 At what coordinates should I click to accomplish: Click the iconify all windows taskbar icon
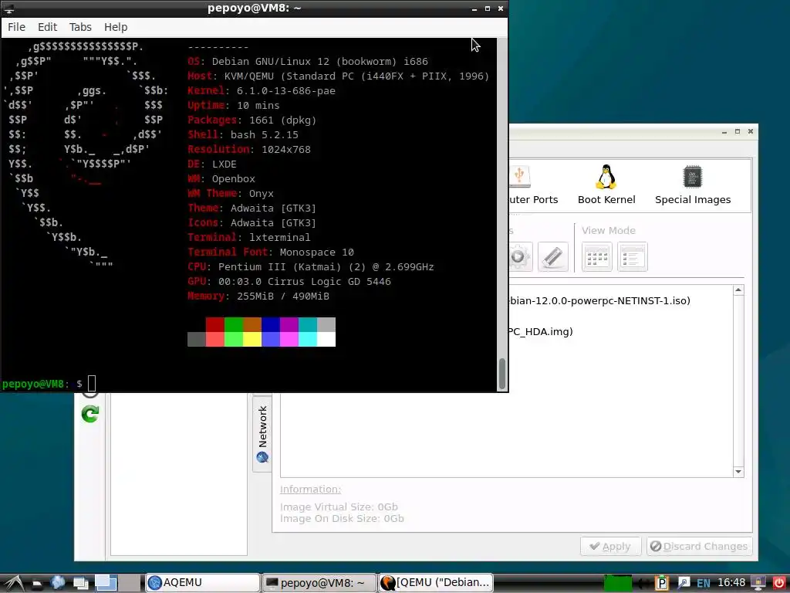click(80, 583)
